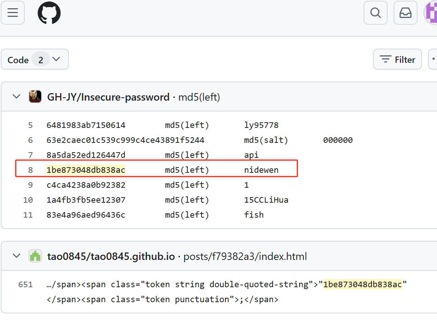Go to GitHub homepage via Octocat logo
The height and width of the screenshot is (331, 437).
click(49, 13)
